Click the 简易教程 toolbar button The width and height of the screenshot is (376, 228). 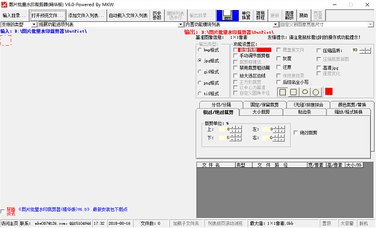click(x=260, y=16)
